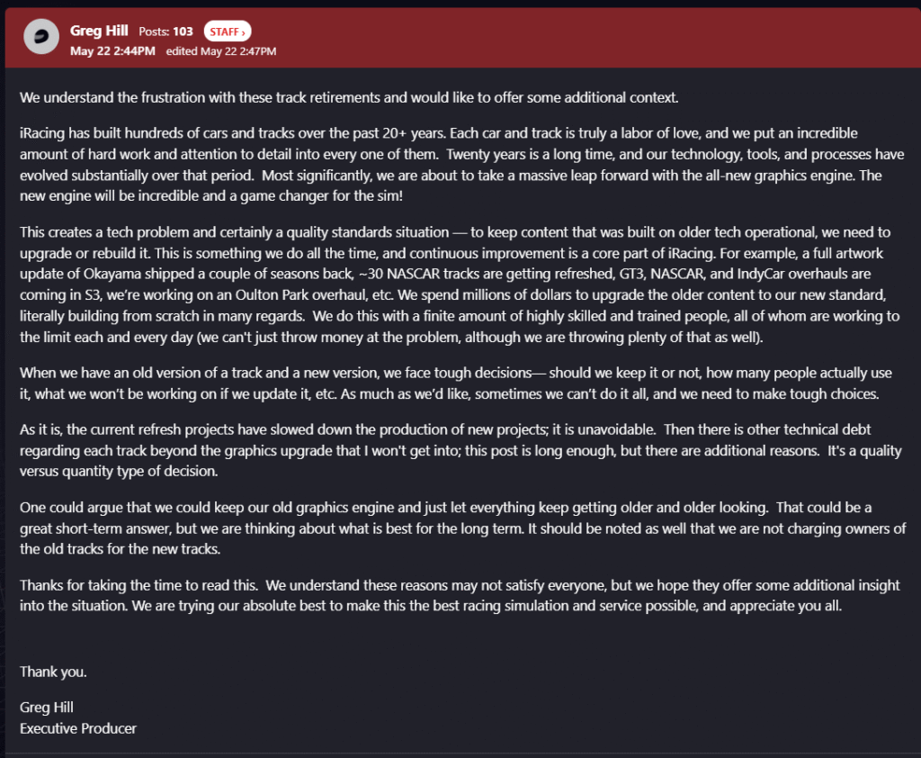
Task: Click the "Executive Producer" signature title
Action: 78,728
